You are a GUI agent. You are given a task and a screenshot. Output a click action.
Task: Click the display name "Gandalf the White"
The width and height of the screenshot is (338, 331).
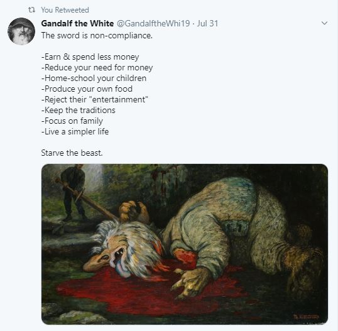[x=77, y=23]
